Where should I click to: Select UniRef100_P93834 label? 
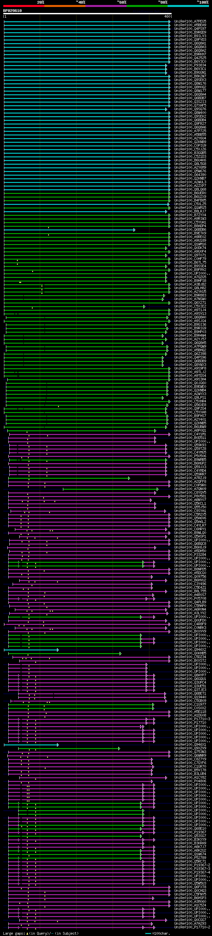[190, 65]
